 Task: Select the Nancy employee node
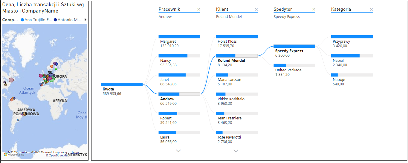(179, 61)
